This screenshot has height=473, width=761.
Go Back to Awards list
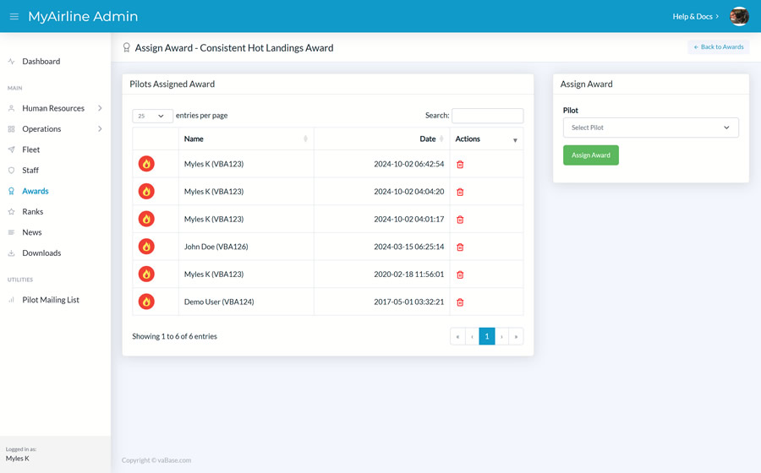click(x=718, y=47)
